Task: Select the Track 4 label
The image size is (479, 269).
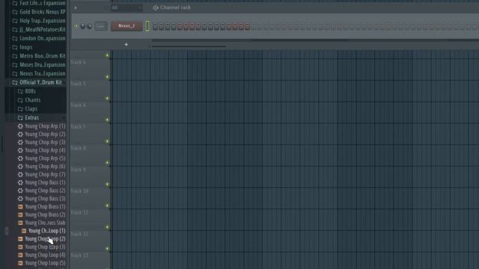Action: click(x=78, y=62)
